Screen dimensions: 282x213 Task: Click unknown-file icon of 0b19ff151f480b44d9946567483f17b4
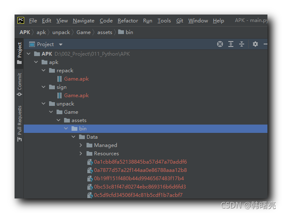point(90,179)
